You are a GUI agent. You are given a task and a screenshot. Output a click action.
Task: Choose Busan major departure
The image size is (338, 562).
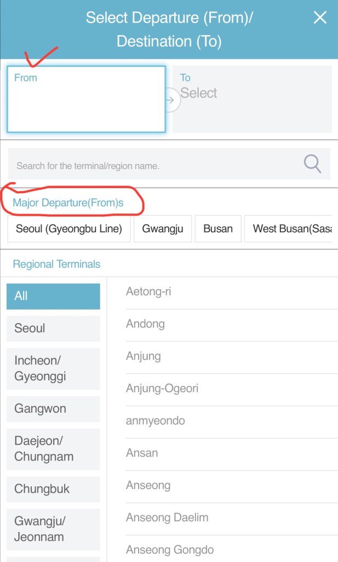coord(218,229)
